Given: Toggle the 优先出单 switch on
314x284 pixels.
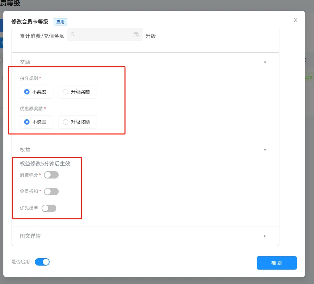Looking at the screenshot, I should click(x=49, y=208).
